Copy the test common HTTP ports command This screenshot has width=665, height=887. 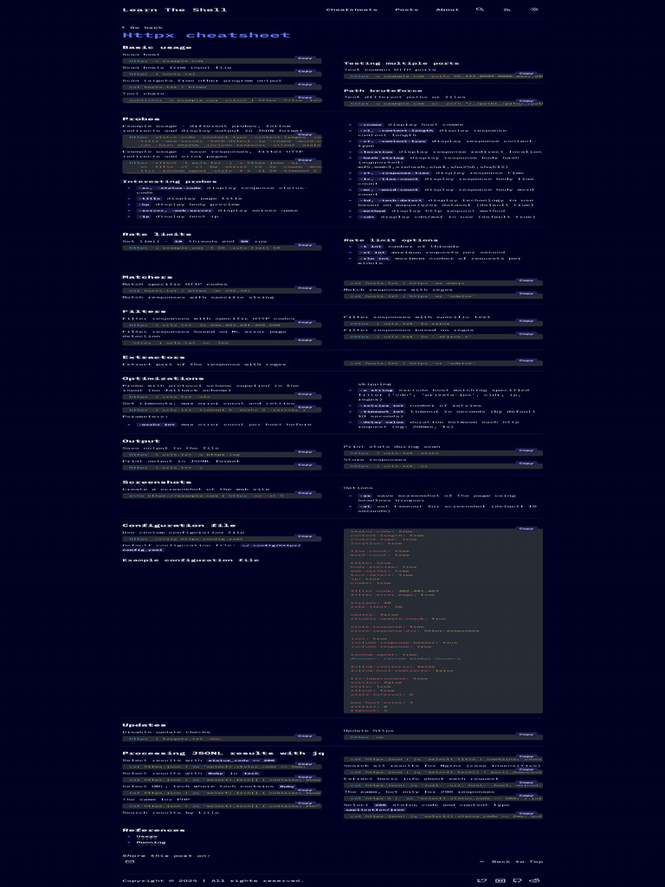tap(526, 73)
